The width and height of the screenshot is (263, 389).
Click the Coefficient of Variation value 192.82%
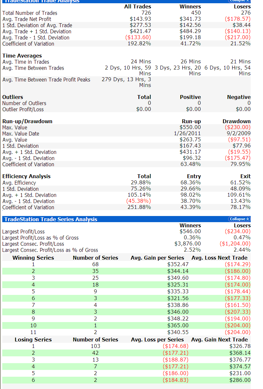[x=139, y=44]
